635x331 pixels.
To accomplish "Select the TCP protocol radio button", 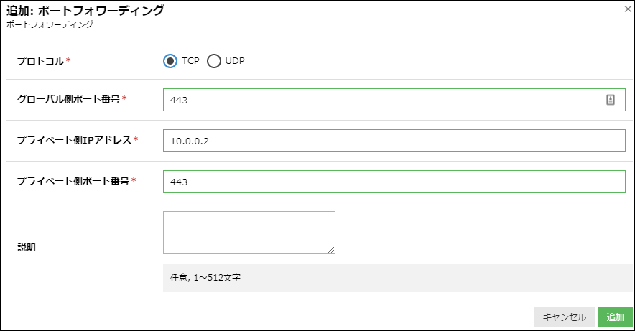I will 170,61.
